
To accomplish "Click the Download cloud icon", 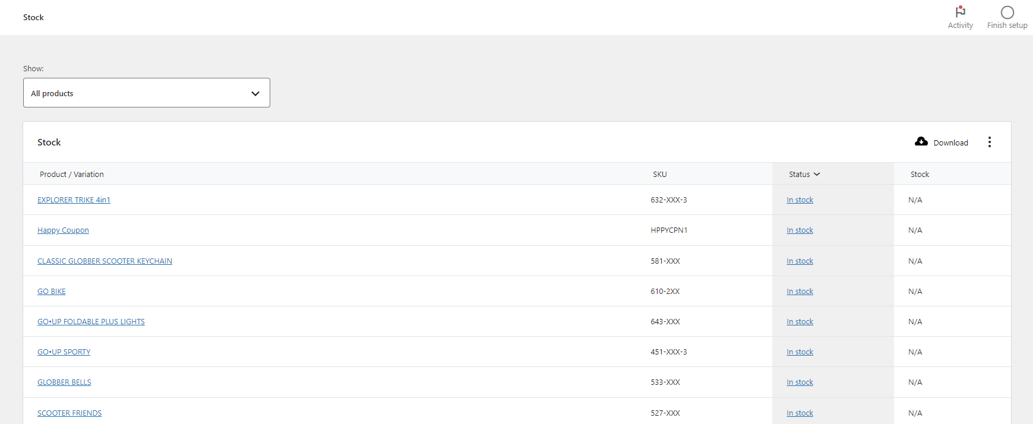I will pos(921,141).
